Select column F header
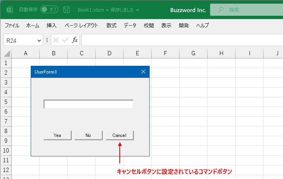The width and height of the screenshot is (283, 179). click(165, 53)
